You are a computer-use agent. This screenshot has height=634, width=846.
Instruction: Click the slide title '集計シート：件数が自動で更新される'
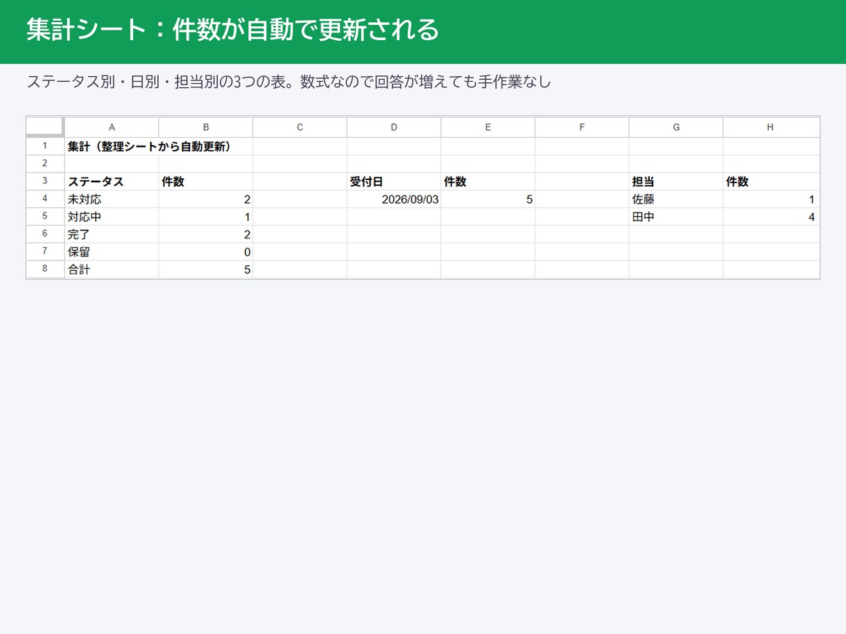point(233,30)
